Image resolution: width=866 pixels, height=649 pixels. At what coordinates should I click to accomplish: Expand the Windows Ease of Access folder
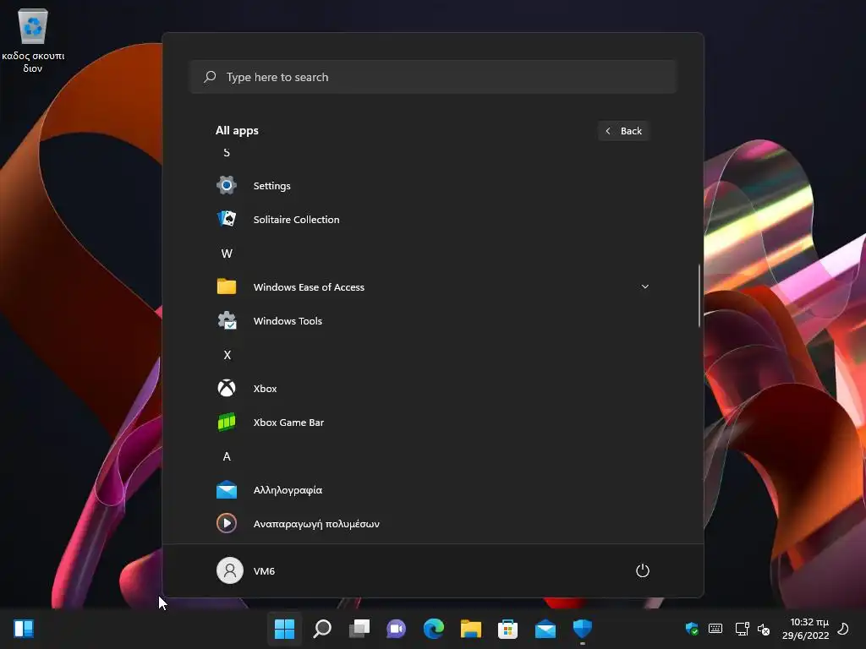tap(432, 287)
